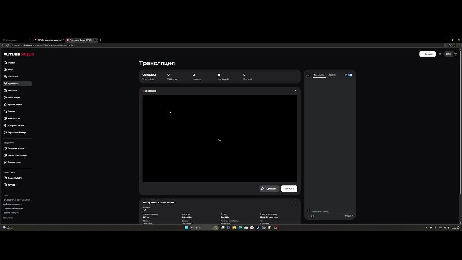This screenshot has width=462, height=260.
Task: Collapse the Настройки трансляции section
Action: tap(295, 202)
